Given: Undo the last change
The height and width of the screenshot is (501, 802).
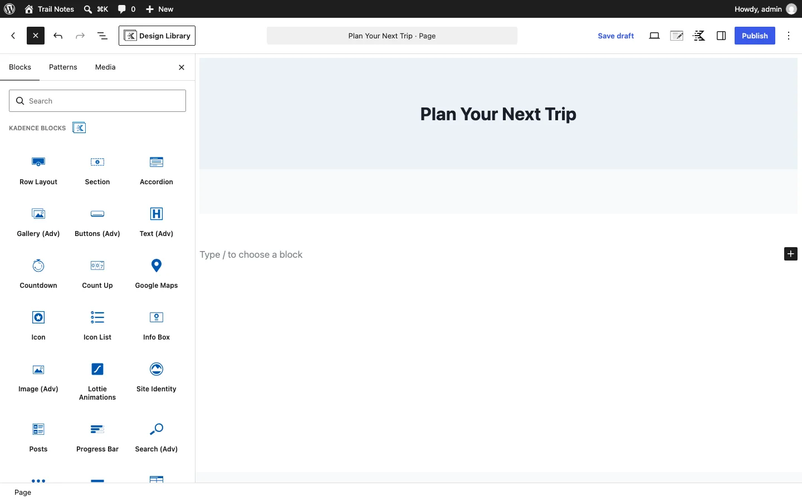Looking at the screenshot, I should tap(58, 36).
